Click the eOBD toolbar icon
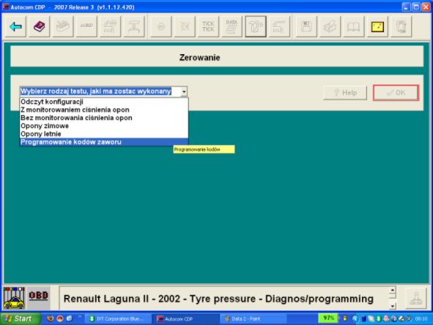433x325 pixels. coord(86,27)
